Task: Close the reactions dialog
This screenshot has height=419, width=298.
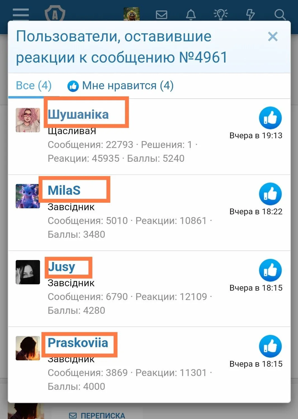Action: 273,37
